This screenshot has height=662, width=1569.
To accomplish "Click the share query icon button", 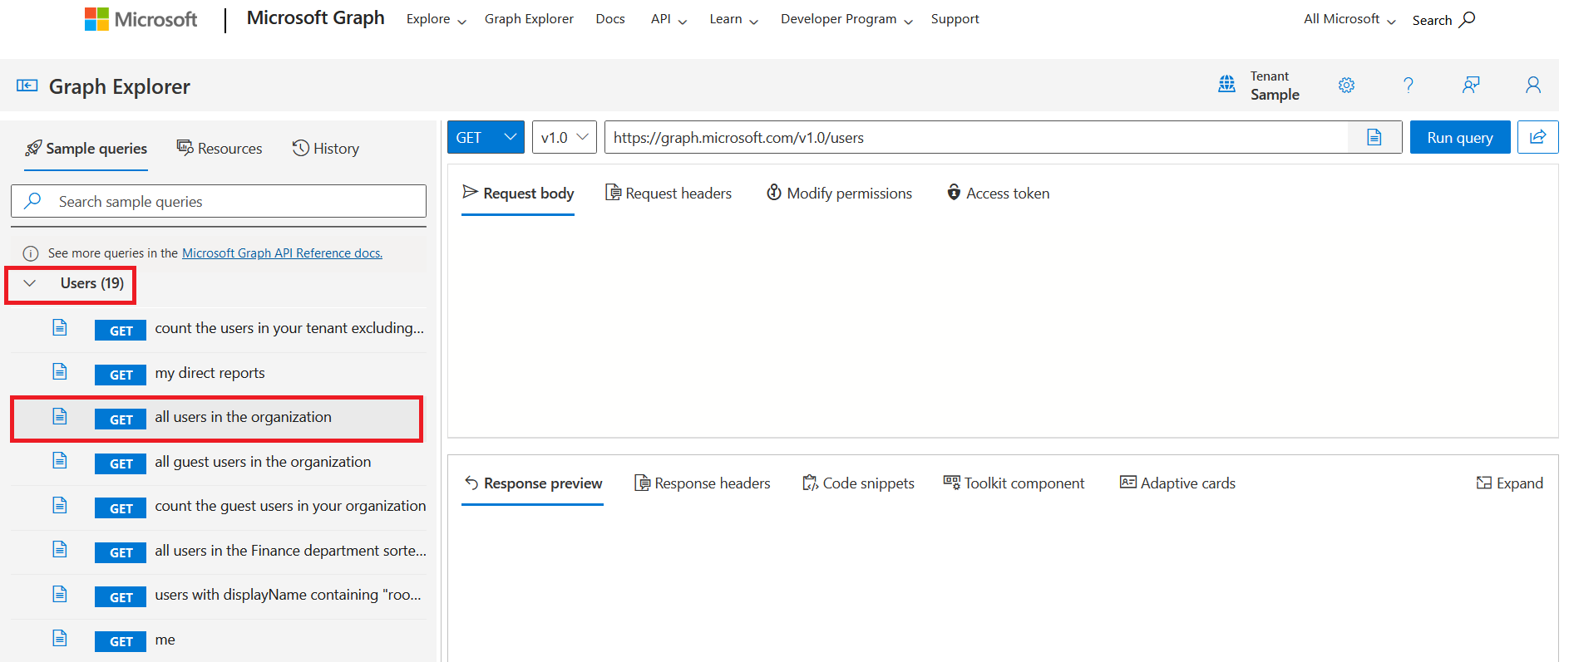I will (x=1537, y=137).
